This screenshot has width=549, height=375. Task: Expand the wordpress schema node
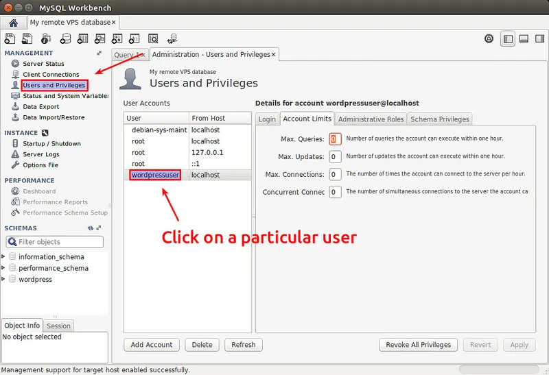tap(3, 279)
